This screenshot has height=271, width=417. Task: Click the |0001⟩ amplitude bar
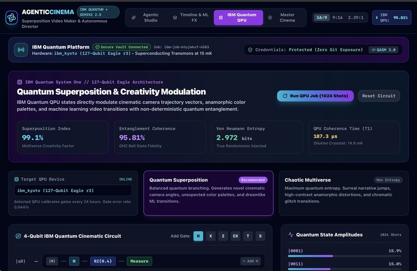tap(345, 256)
